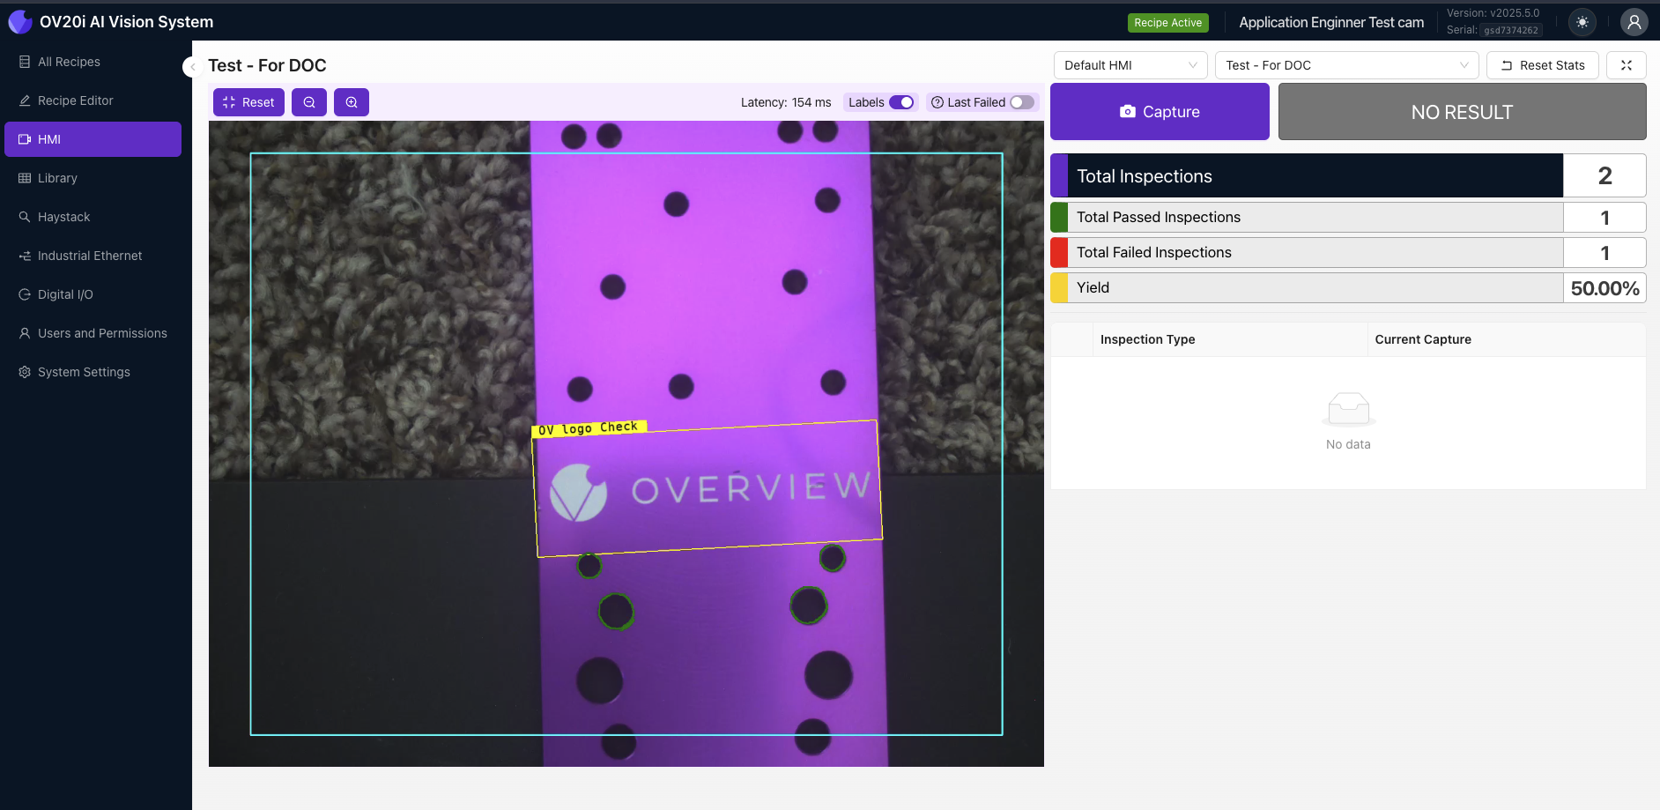The height and width of the screenshot is (810, 1660).
Task: Open the Default HMI dropdown
Action: click(x=1130, y=65)
